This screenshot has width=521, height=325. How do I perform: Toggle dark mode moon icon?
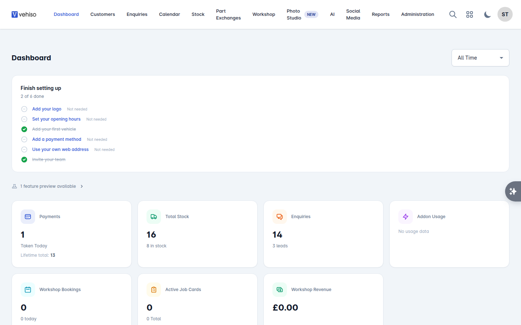click(x=487, y=14)
